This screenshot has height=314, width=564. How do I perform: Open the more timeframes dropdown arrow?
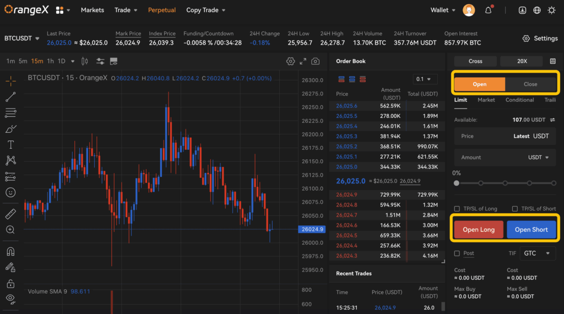pos(73,61)
